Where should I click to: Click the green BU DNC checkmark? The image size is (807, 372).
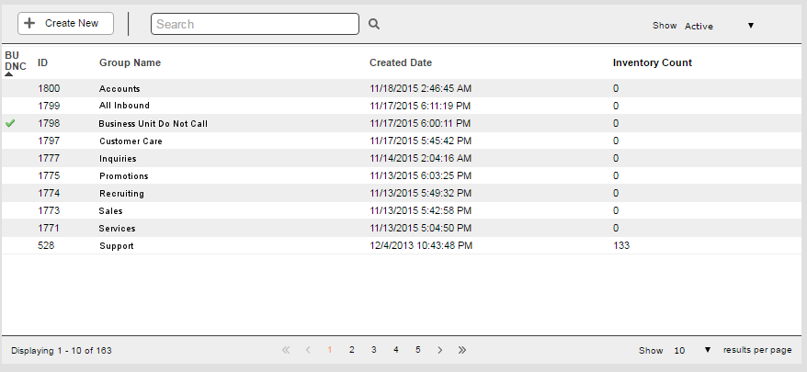point(10,123)
